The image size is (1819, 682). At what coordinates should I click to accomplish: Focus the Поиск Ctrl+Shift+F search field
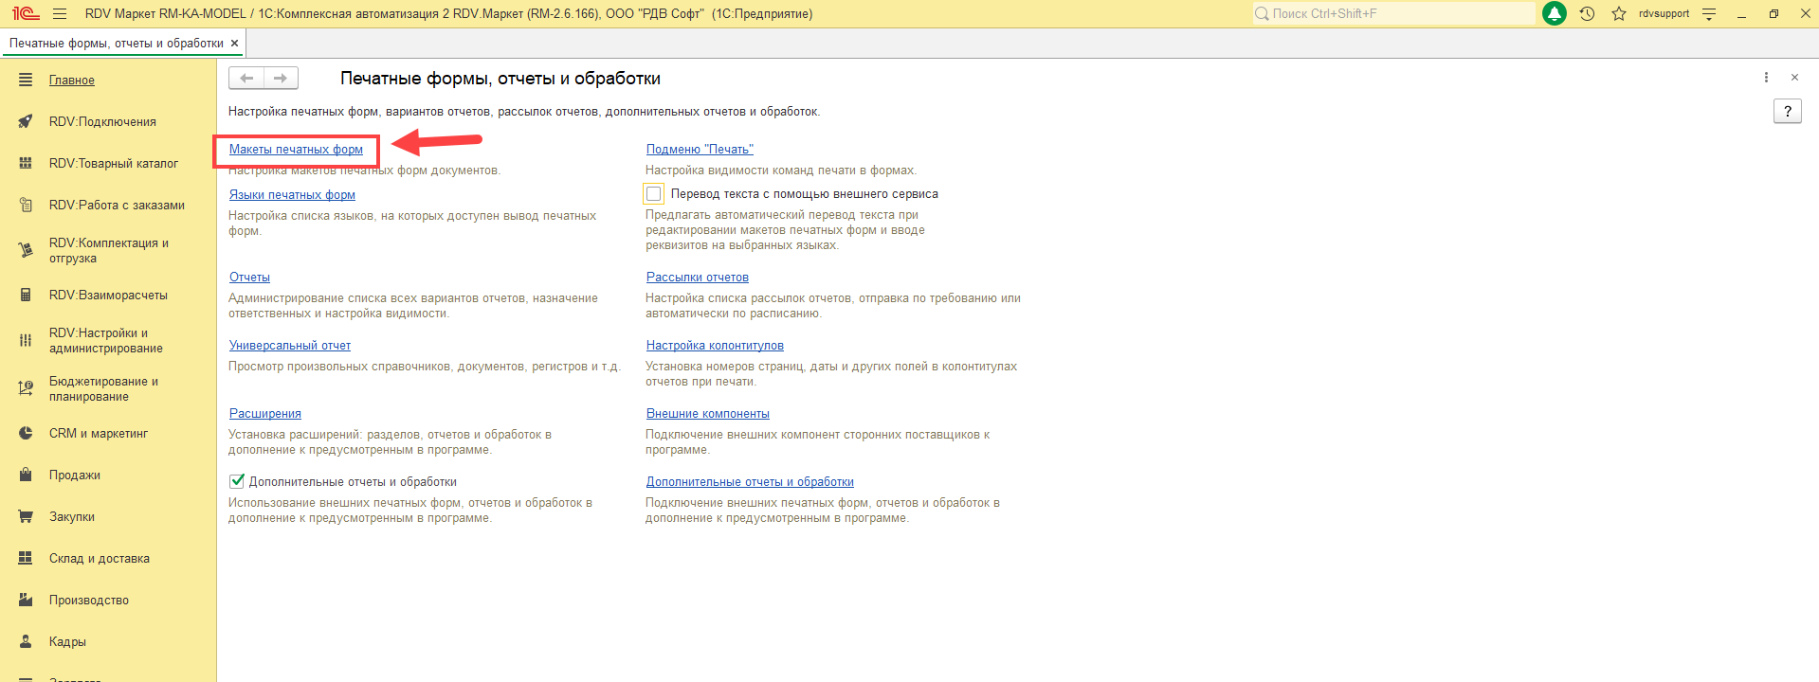coord(1393,13)
